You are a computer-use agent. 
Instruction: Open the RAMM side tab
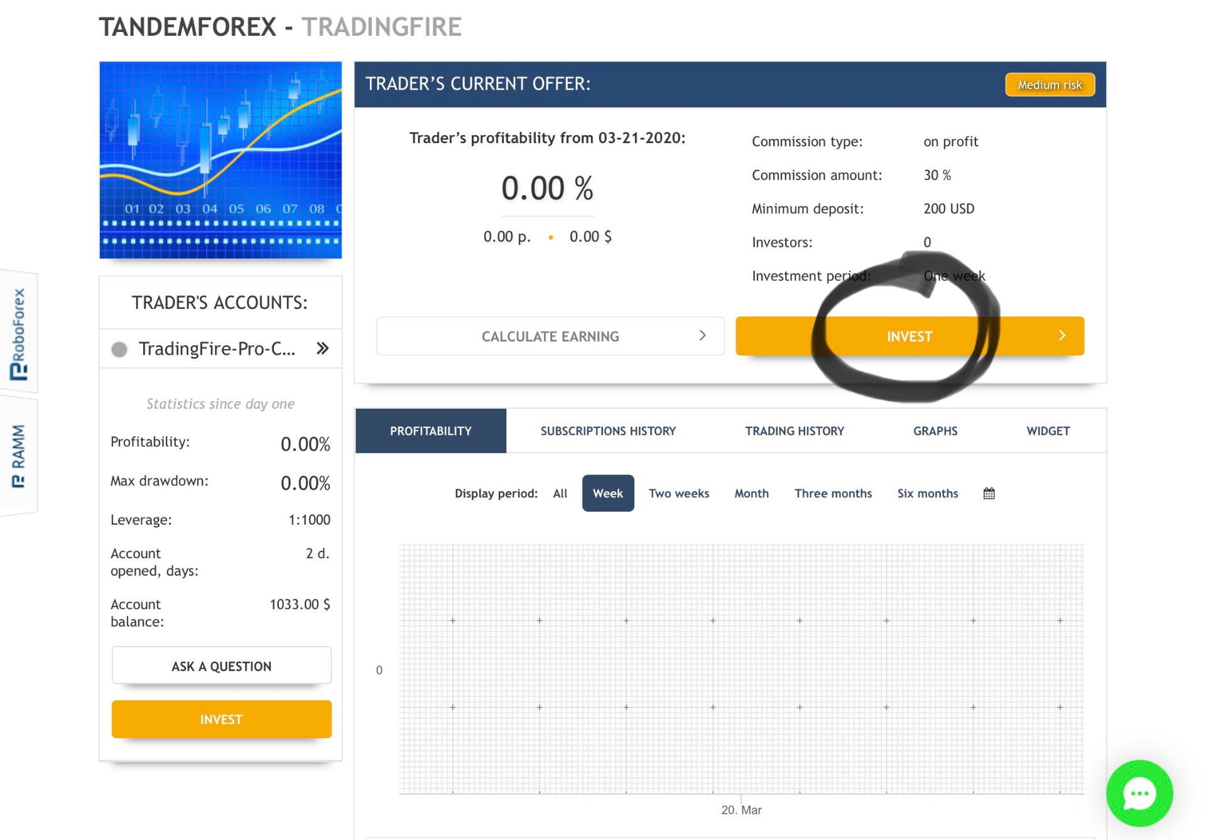(x=19, y=456)
